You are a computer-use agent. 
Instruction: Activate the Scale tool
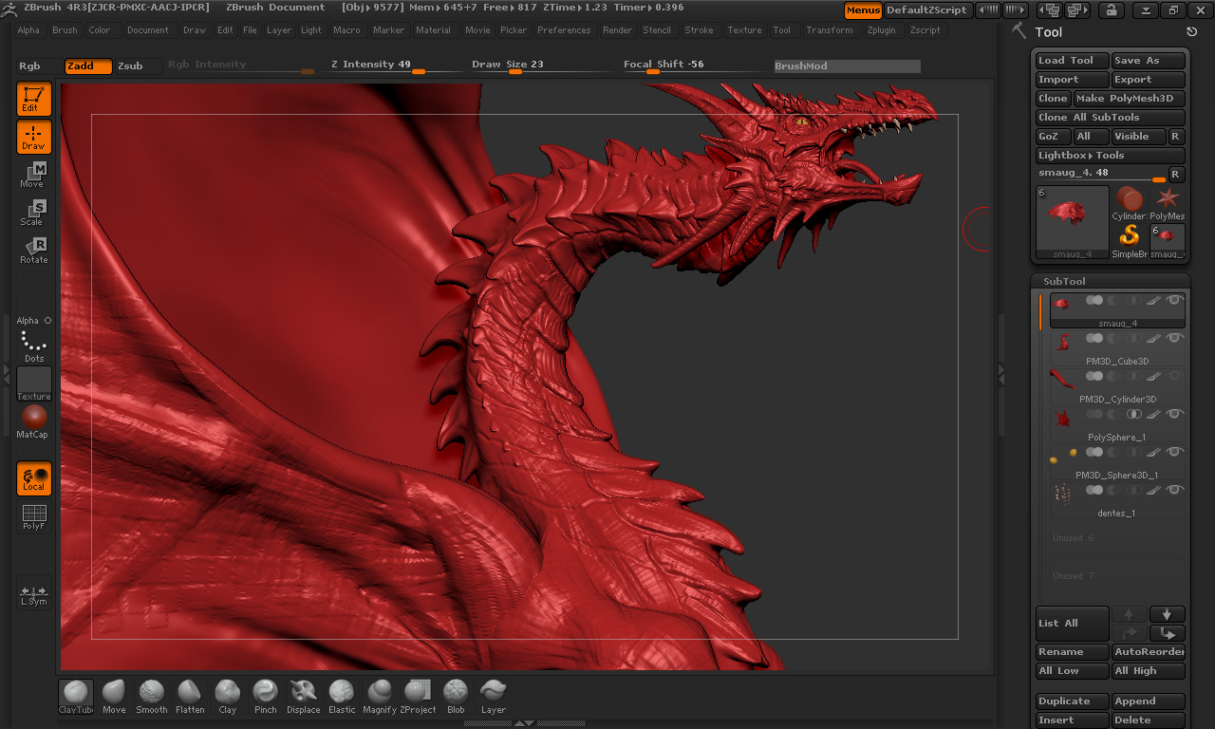click(x=33, y=213)
